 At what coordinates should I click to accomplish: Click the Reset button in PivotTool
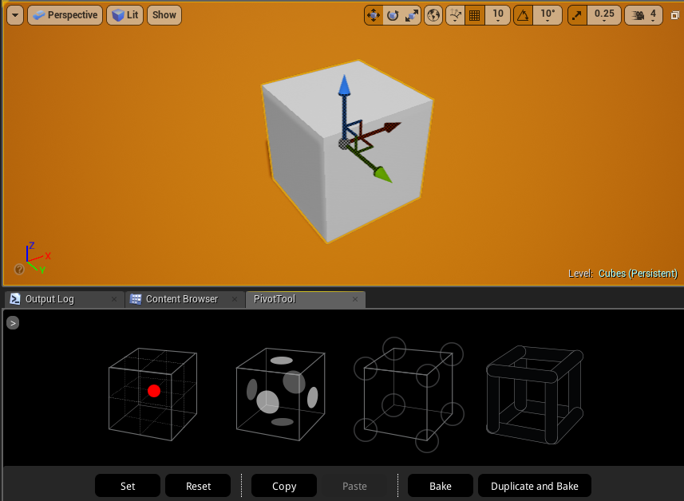(197, 485)
